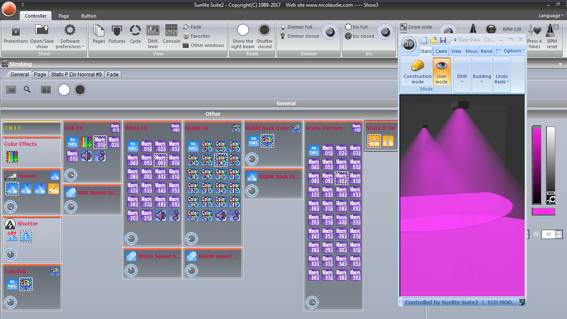Open the Fixtures view
Image resolution: width=567 pixels, height=319 pixels.
117,34
